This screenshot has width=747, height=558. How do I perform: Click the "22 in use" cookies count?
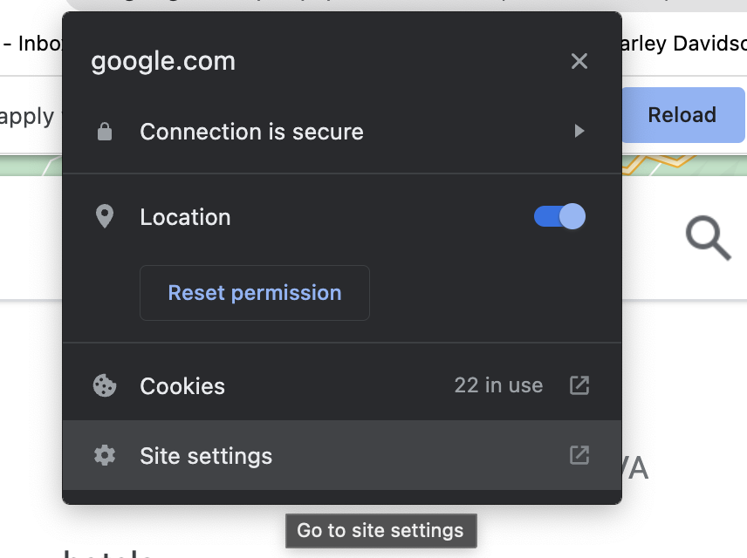pos(498,385)
